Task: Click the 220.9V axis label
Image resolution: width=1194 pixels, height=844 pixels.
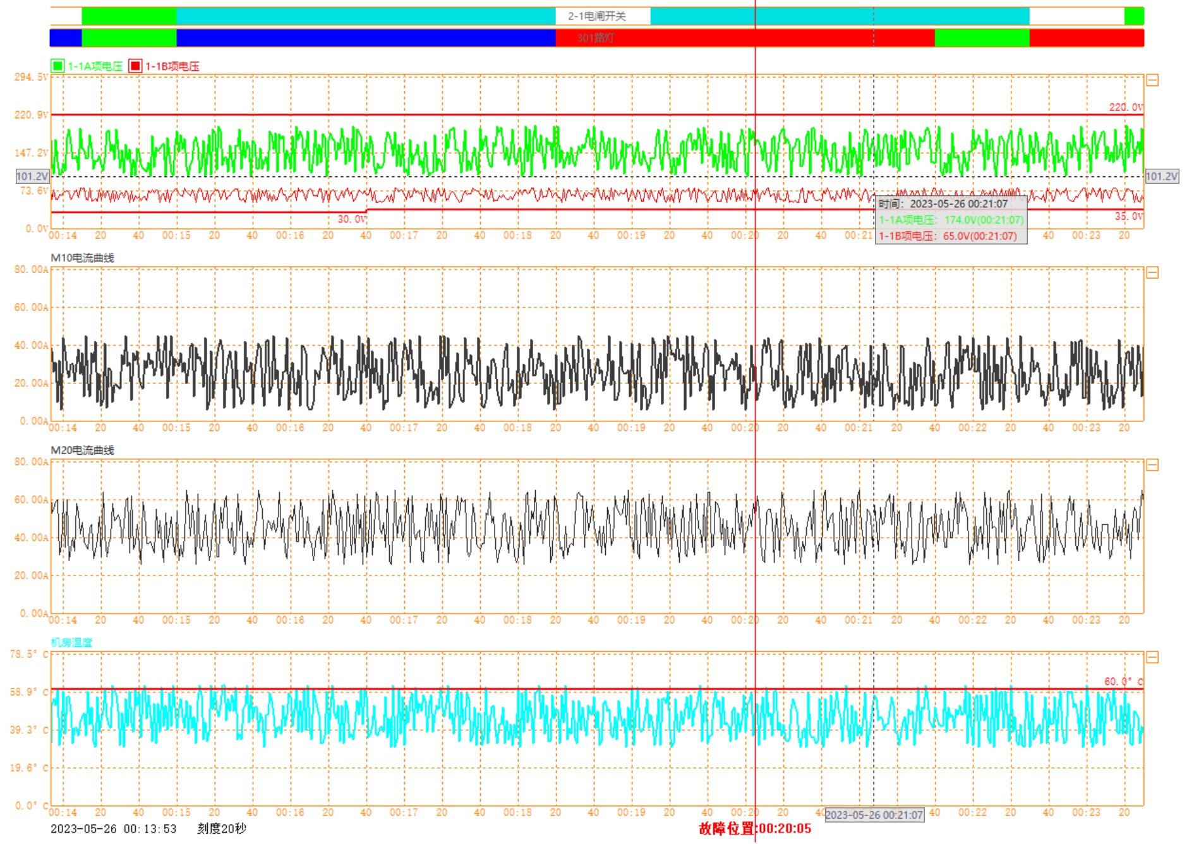Action: pyautogui.click(x=31, y=115)
